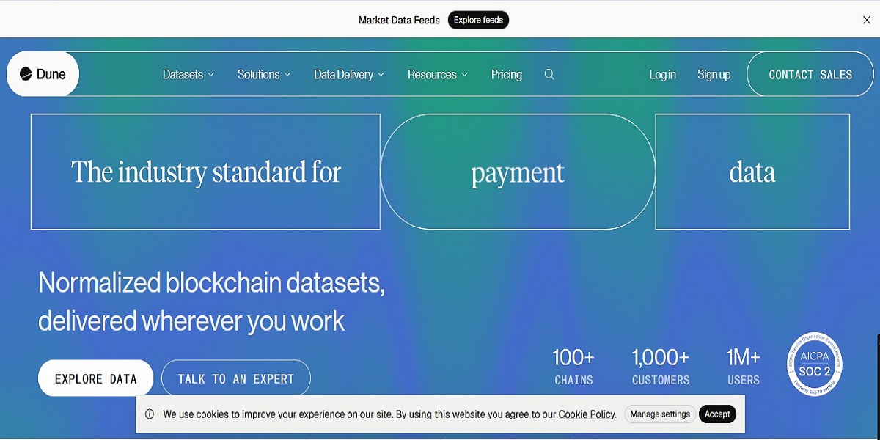Open the Data Delivery dropdown
The height and width of the screenshot is (440, 880).
(349, 74)
